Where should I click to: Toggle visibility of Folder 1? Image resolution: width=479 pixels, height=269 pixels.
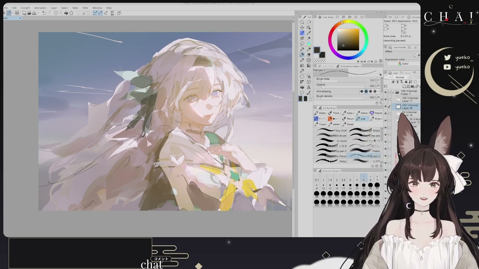pyautogui.click(x=385, y=92)
